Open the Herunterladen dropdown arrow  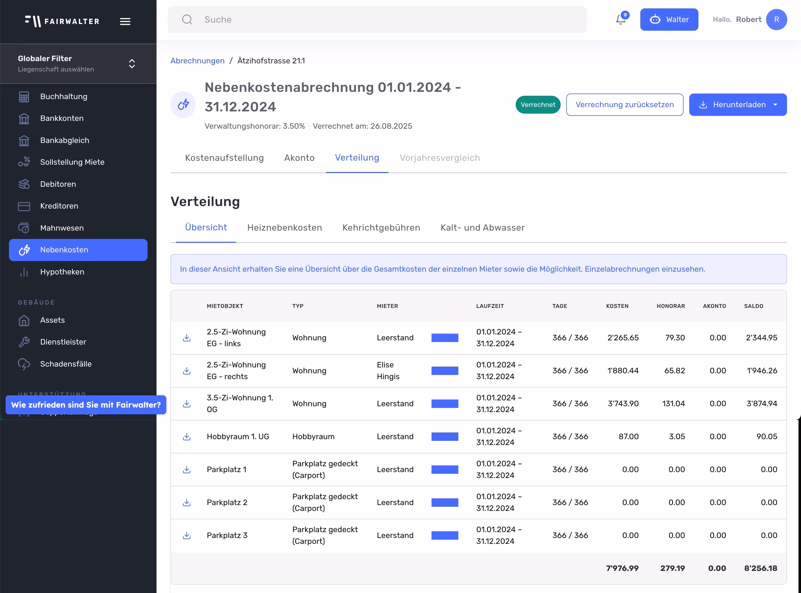pos(775,105)
